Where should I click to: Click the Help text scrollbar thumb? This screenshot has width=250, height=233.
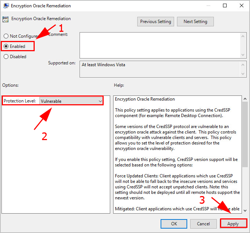click(245, 134)
